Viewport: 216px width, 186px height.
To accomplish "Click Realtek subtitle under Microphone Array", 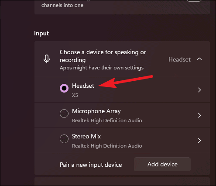I will pos(107,121).
